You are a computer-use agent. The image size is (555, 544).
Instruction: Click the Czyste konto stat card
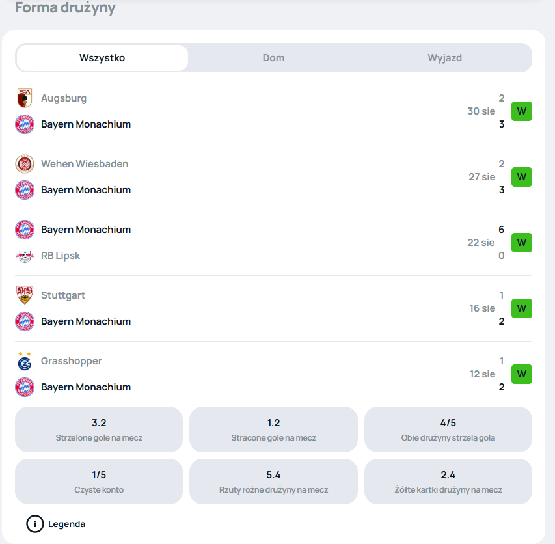click(99, 482)
